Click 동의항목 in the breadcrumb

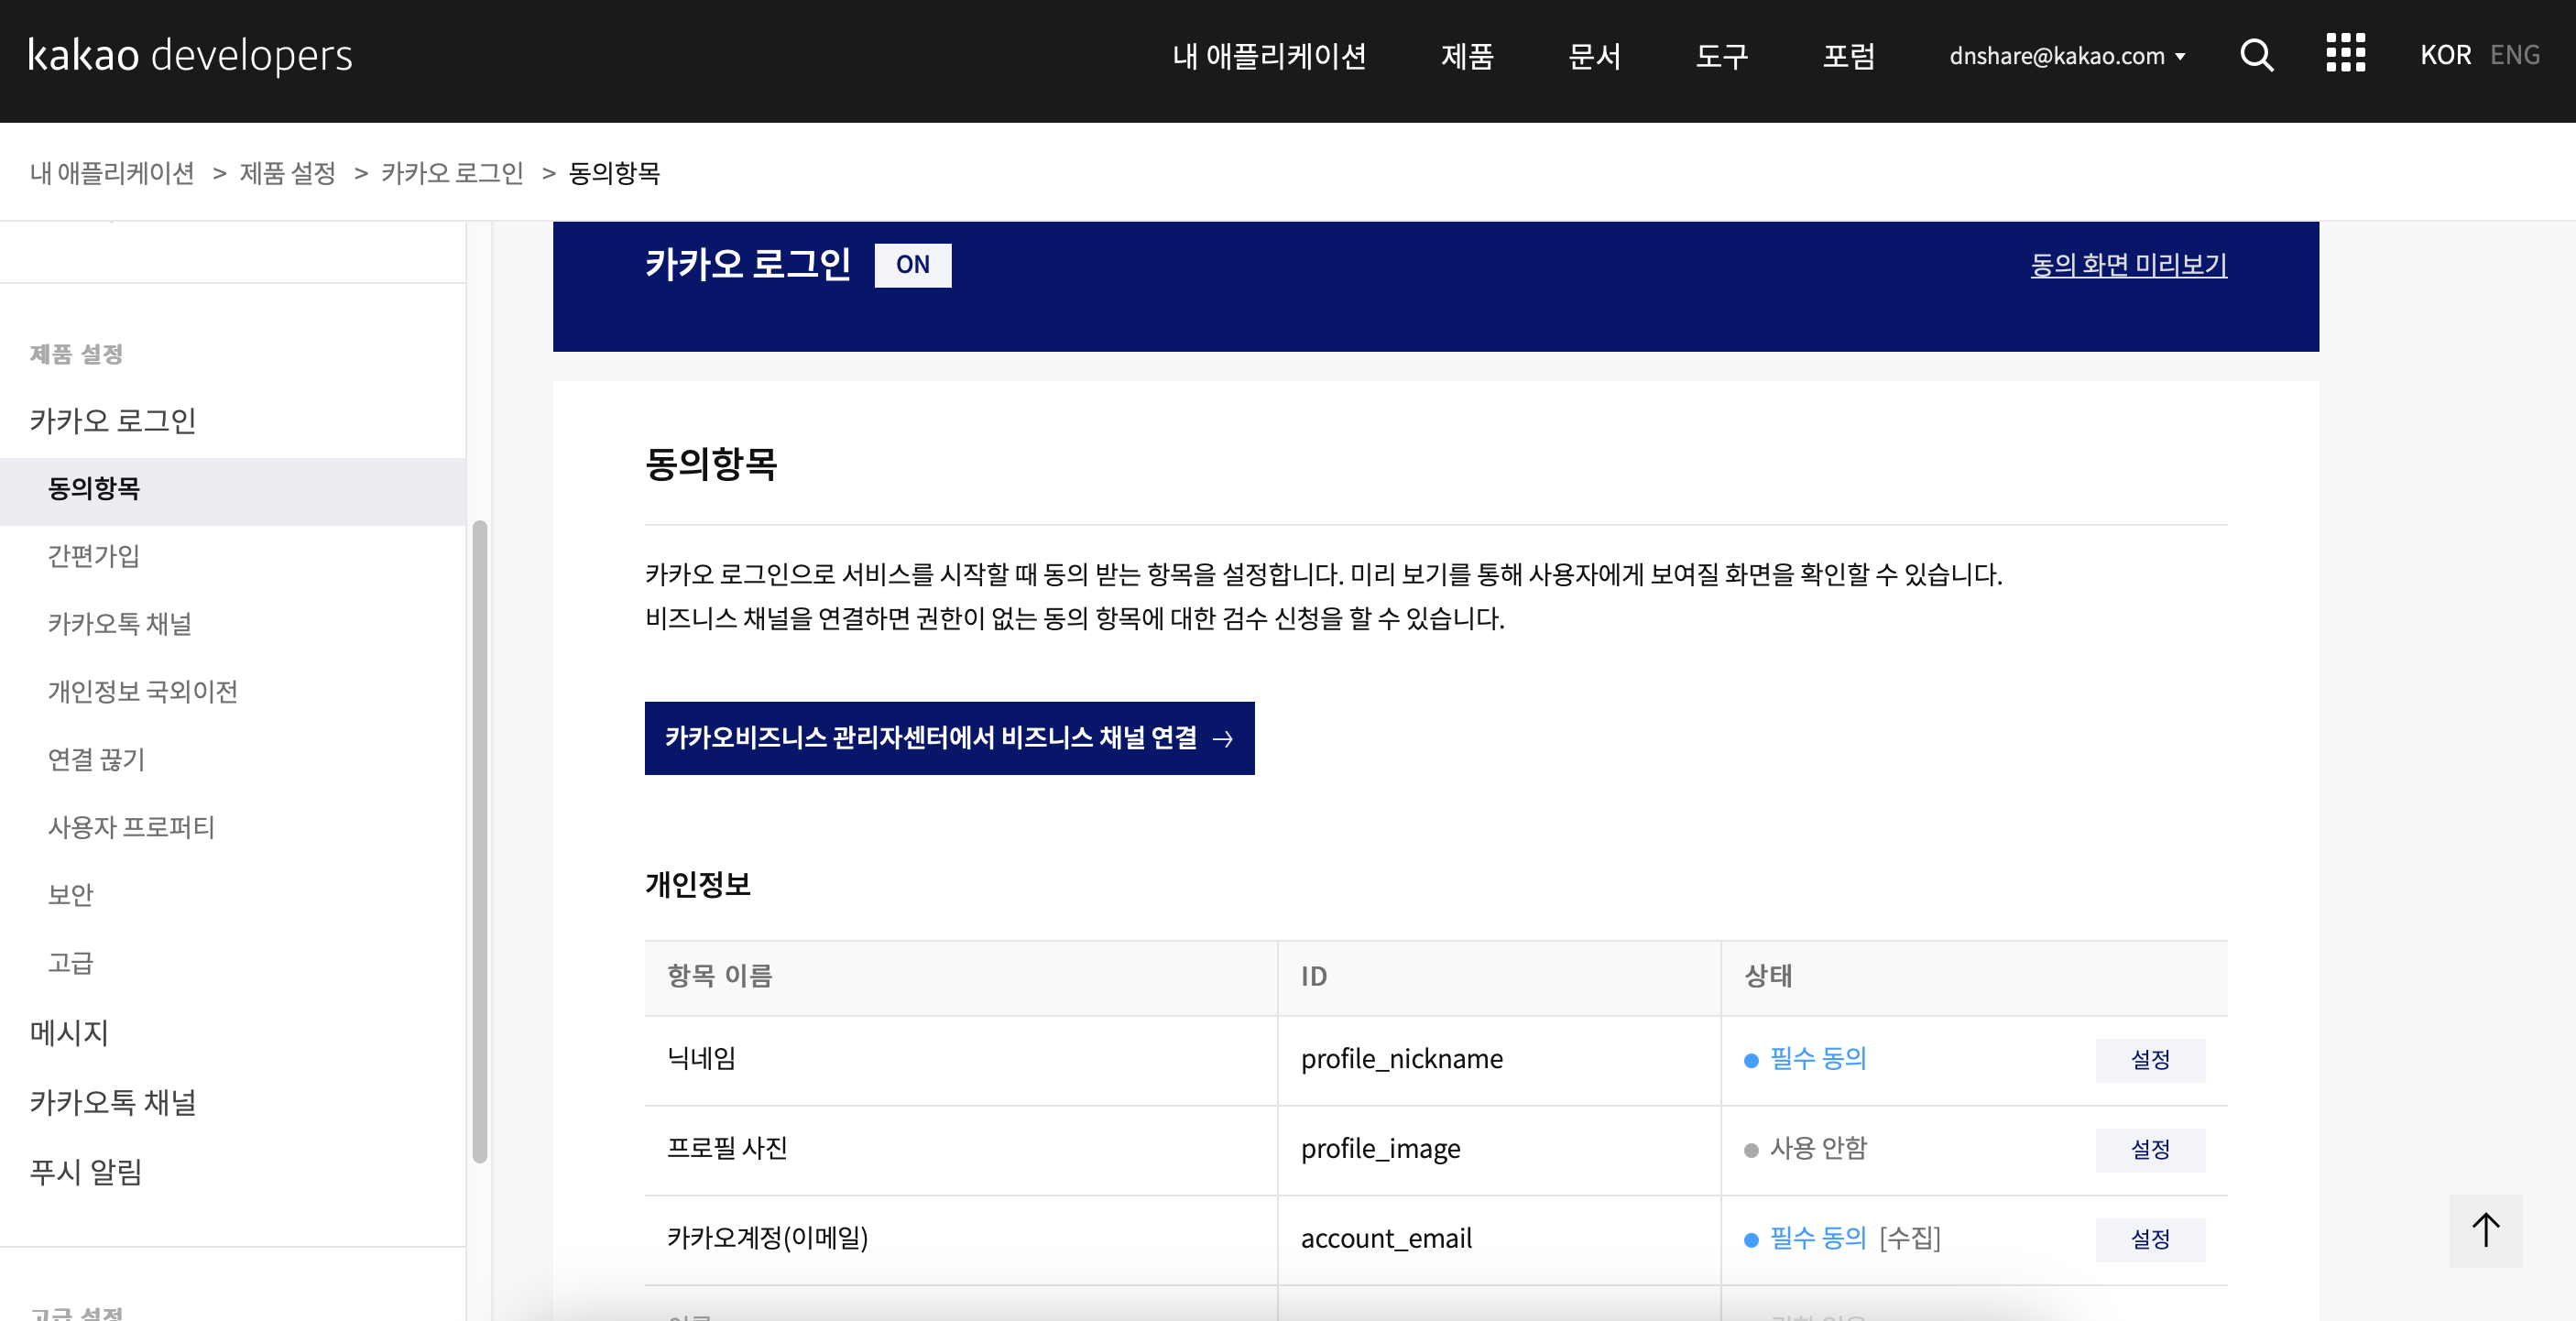(x=614, y=173)
